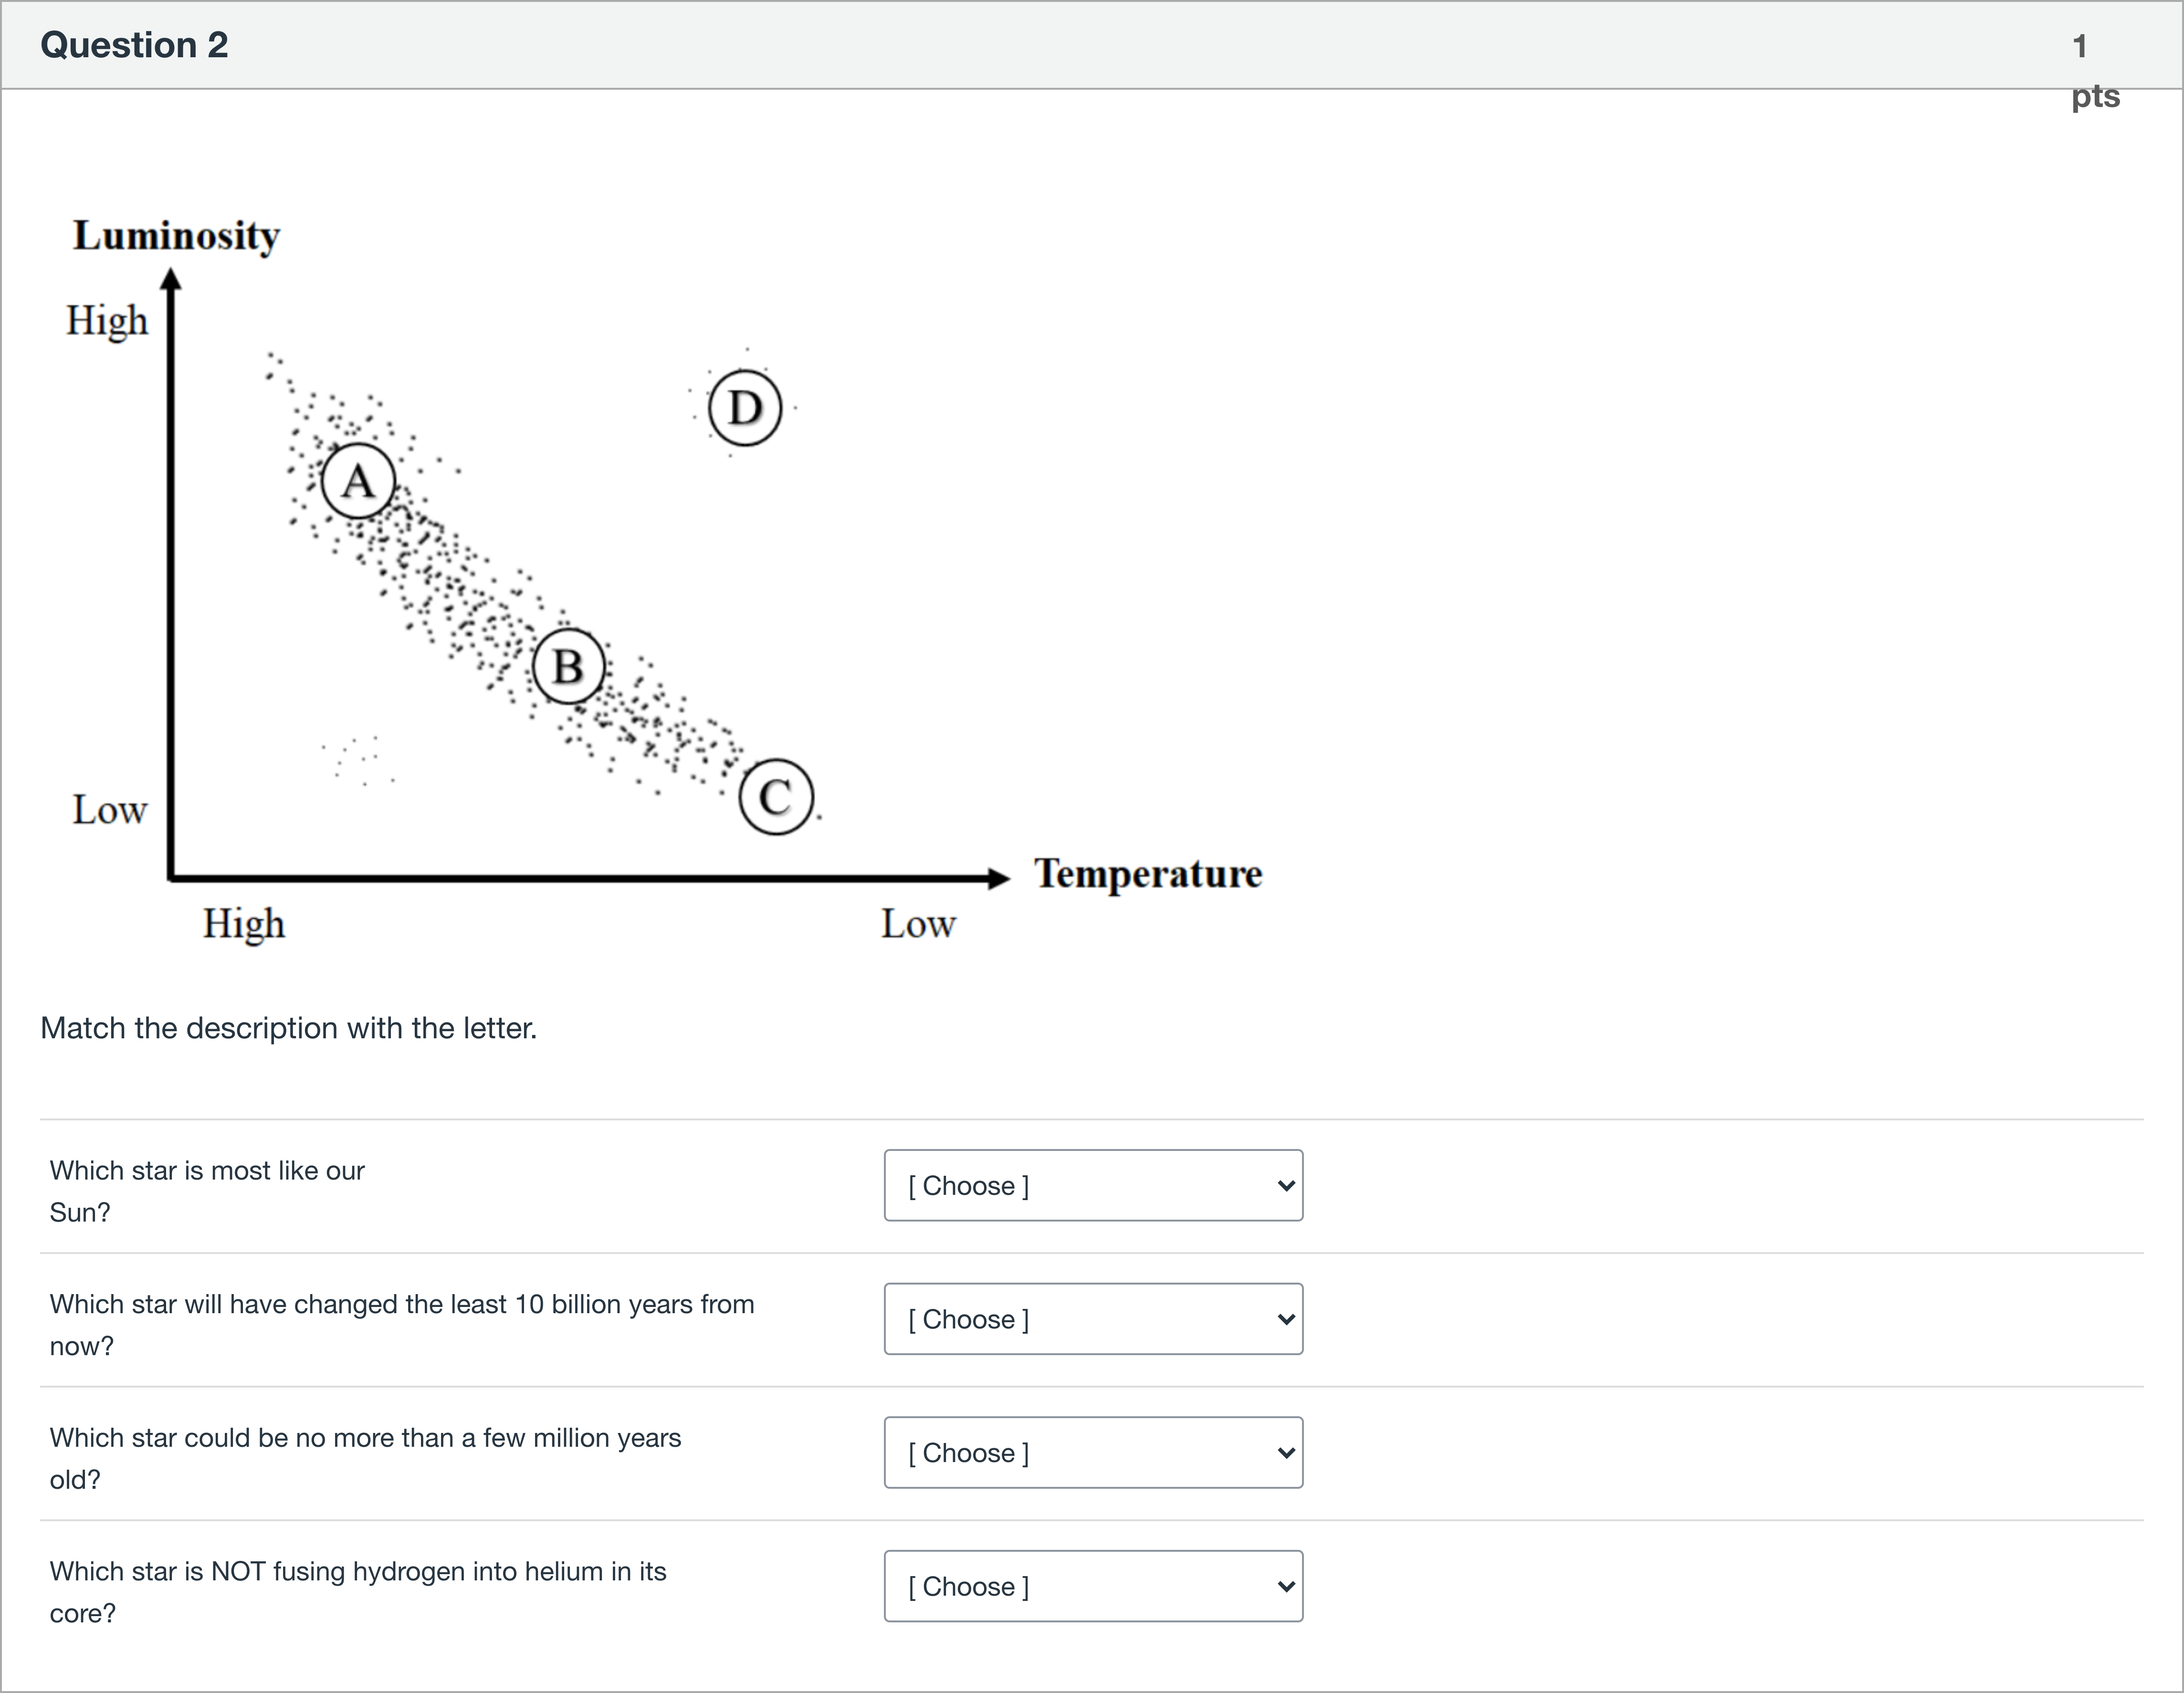Click the Luminosity axis title
The image size is (2184, 1693).
(x=176, y=236)
